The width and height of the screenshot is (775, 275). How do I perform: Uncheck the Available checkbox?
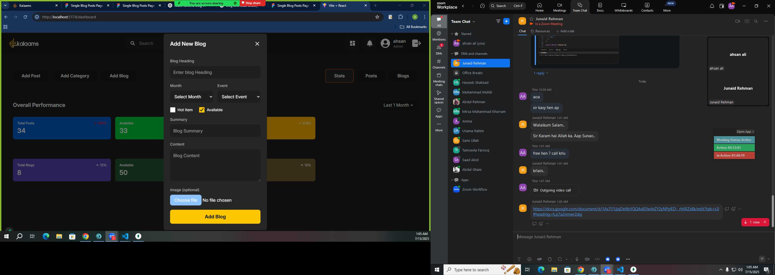pos(202,110)
